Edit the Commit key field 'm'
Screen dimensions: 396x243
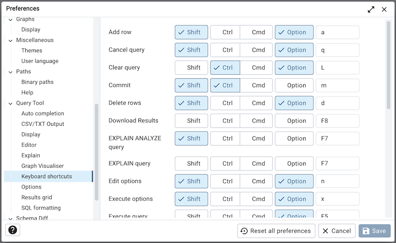pyautogui.click(x=338, y=86)
